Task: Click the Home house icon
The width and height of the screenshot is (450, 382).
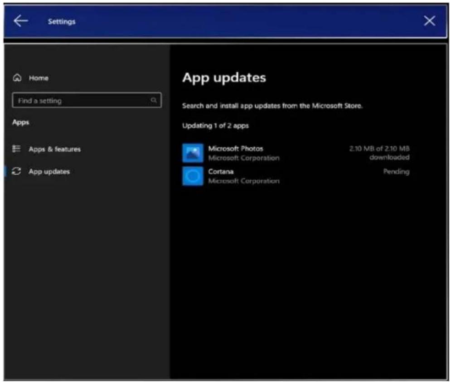Action: [x=17, y=78]
